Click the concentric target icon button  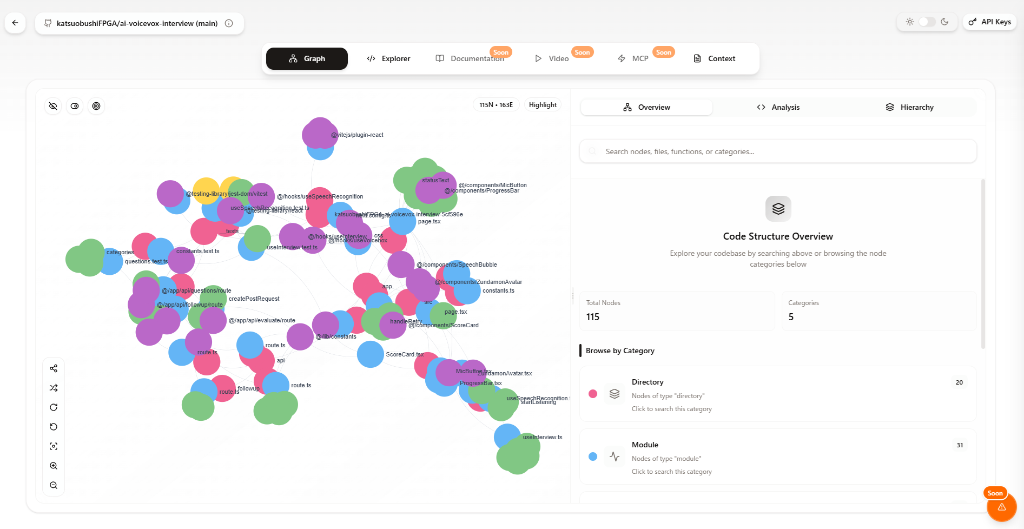[96, 106]
